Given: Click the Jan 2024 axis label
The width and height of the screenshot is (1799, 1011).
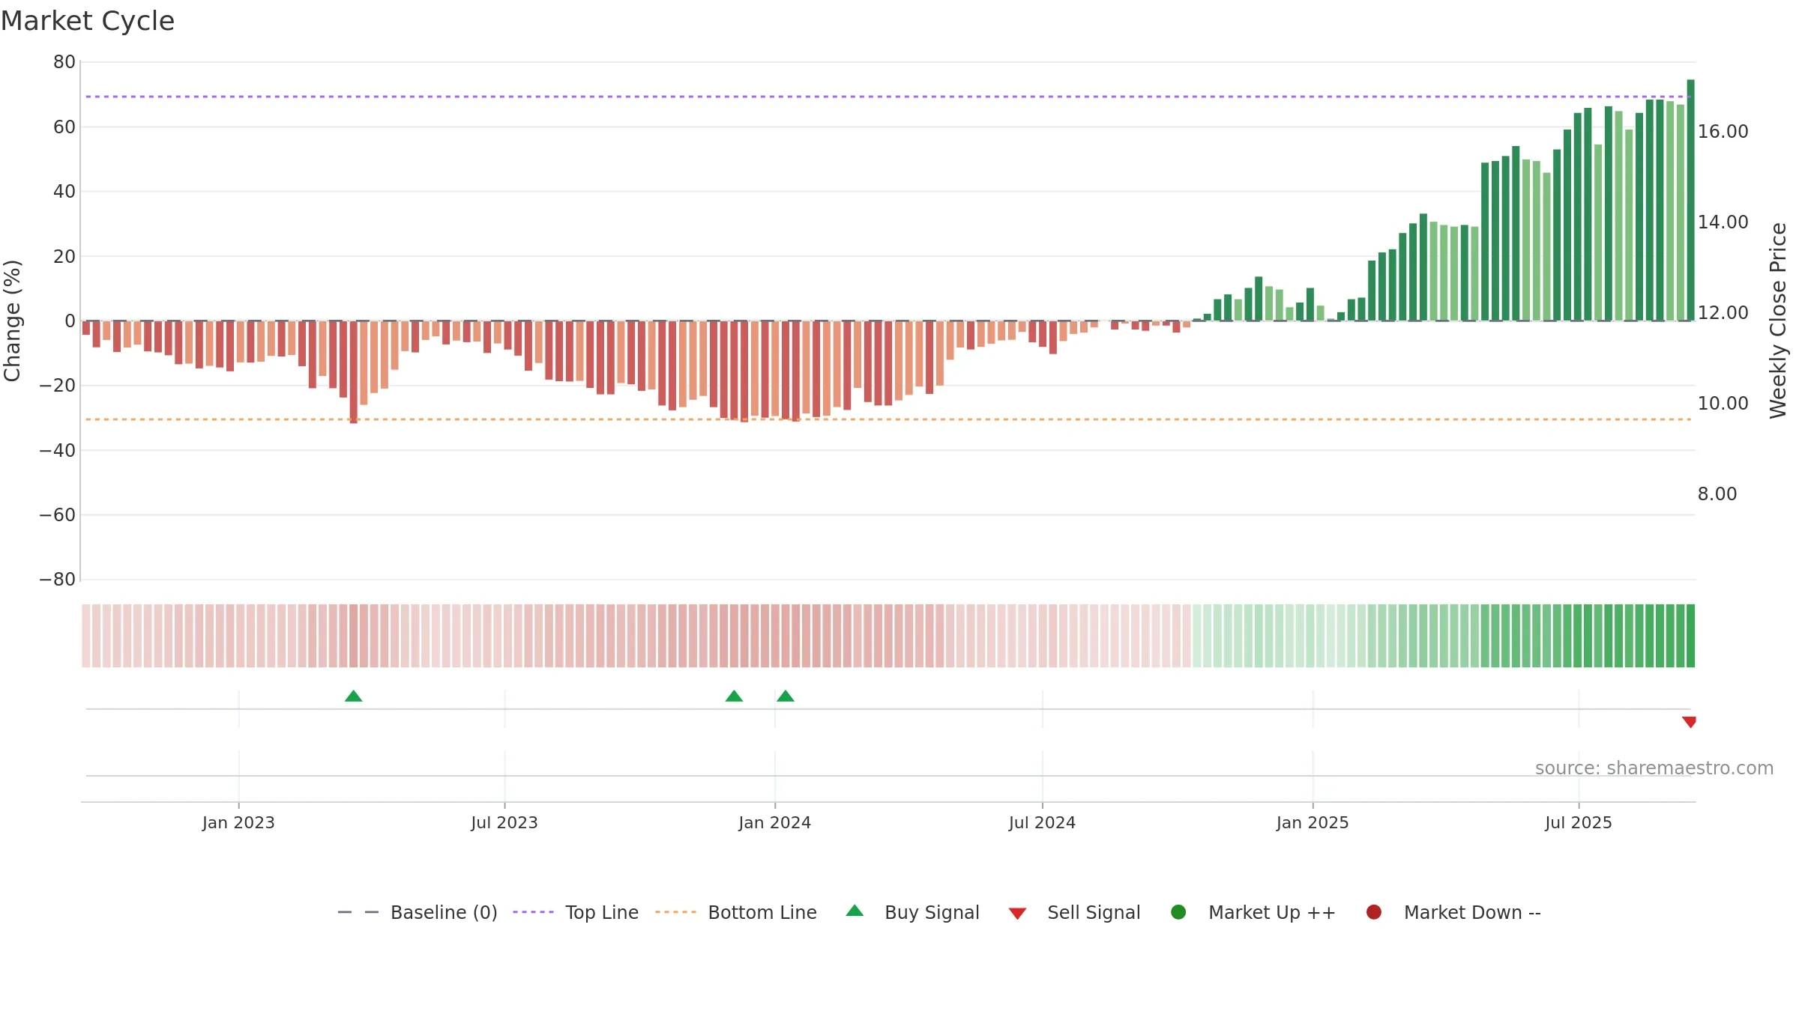Looking at the screenshot, I should [x=774, y=822].
